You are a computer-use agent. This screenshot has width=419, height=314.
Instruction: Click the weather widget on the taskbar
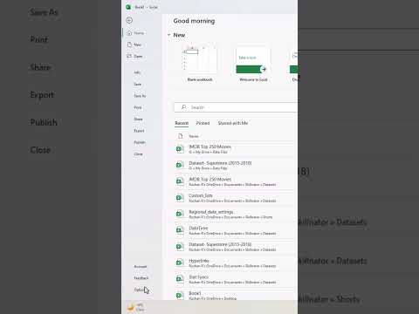point(136,307)
